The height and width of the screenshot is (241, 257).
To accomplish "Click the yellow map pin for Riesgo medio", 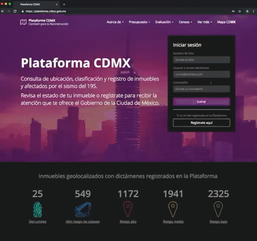I will (x=173, y=209).
